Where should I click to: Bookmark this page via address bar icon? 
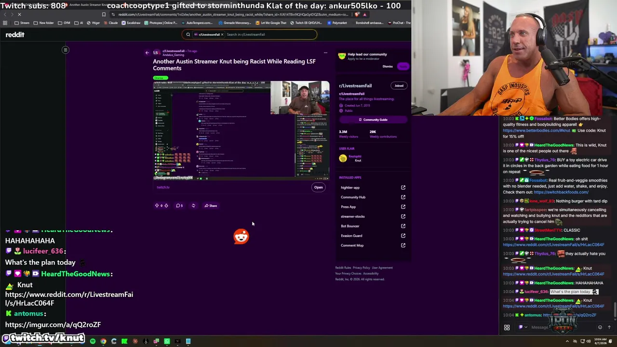(104, 14)
